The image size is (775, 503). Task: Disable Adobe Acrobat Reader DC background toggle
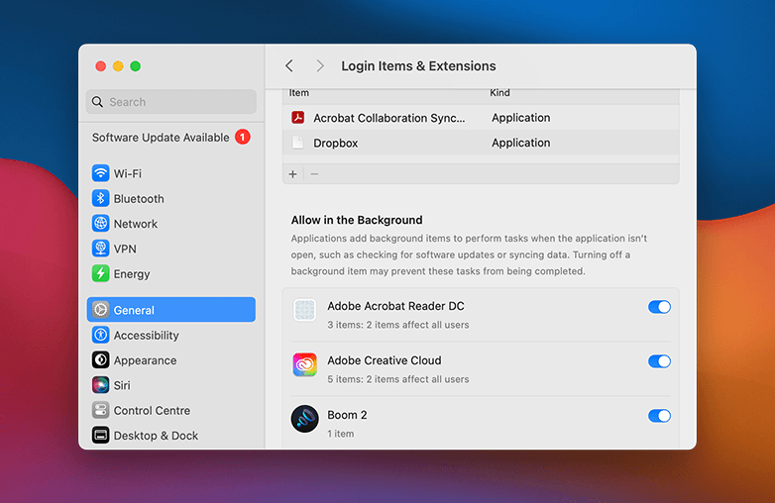click(659, 307)
